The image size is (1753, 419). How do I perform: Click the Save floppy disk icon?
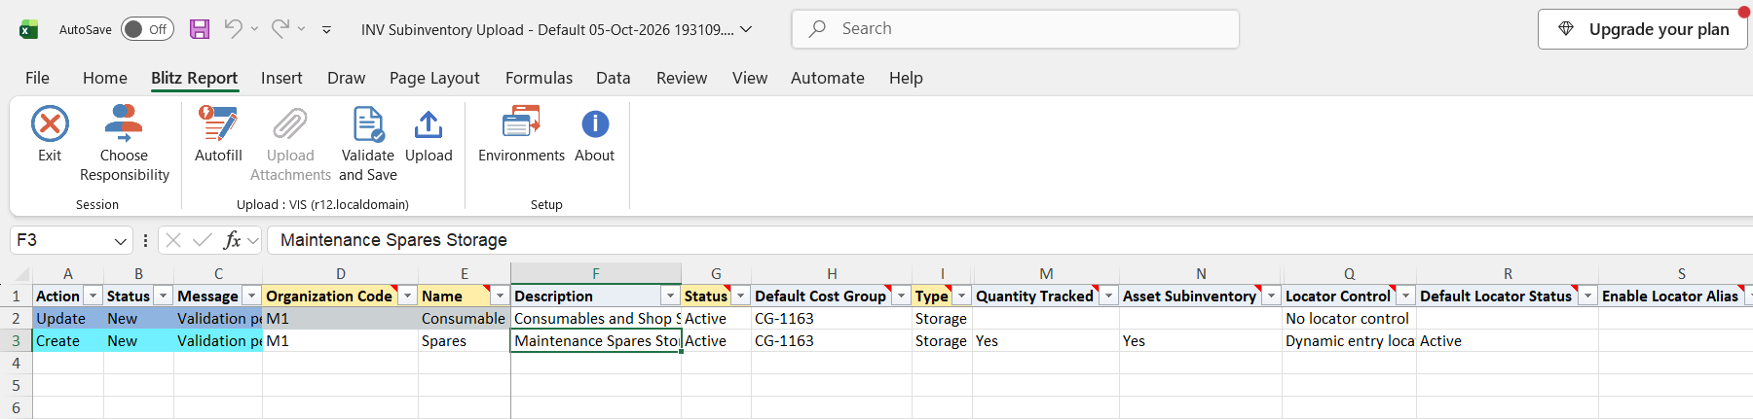[x=200, y=29]
